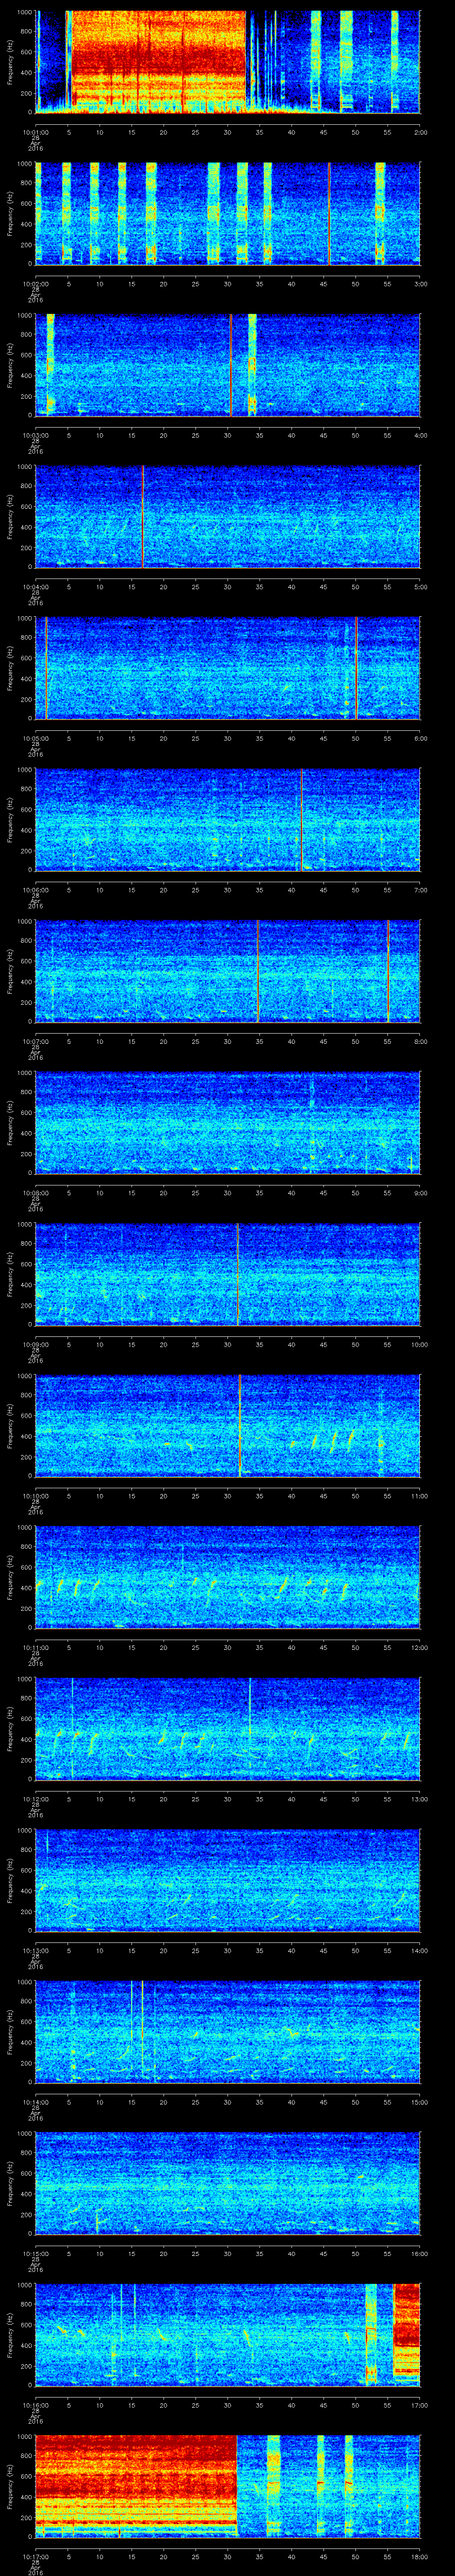Viewport: 455px width, 2576px height.
Task: Click the "16:00" end time label
Action: pos(420,2255)
